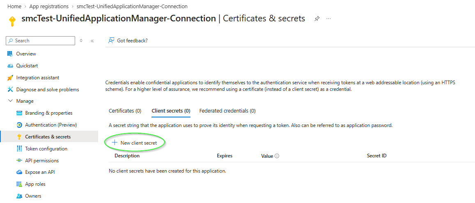
Task: Click the App roles icon
Action: point(19,184)
